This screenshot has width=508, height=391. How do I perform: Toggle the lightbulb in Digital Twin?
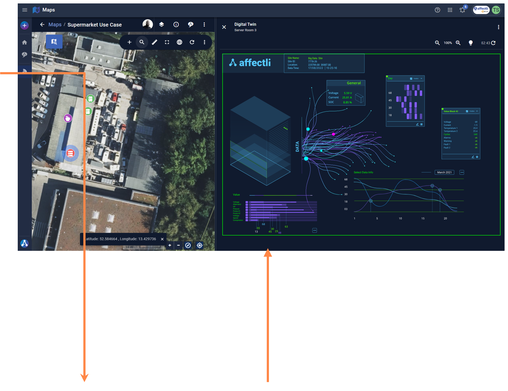point(470,43)
